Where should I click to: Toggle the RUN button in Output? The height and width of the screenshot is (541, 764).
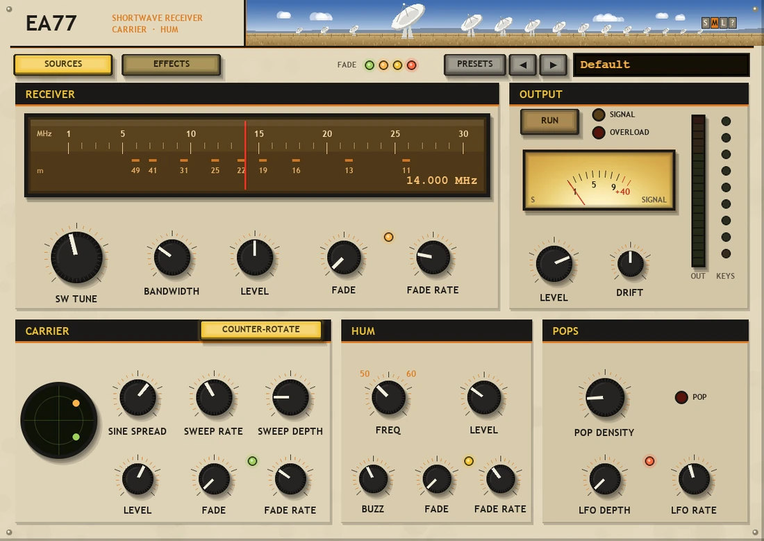[x=549, y=121]
